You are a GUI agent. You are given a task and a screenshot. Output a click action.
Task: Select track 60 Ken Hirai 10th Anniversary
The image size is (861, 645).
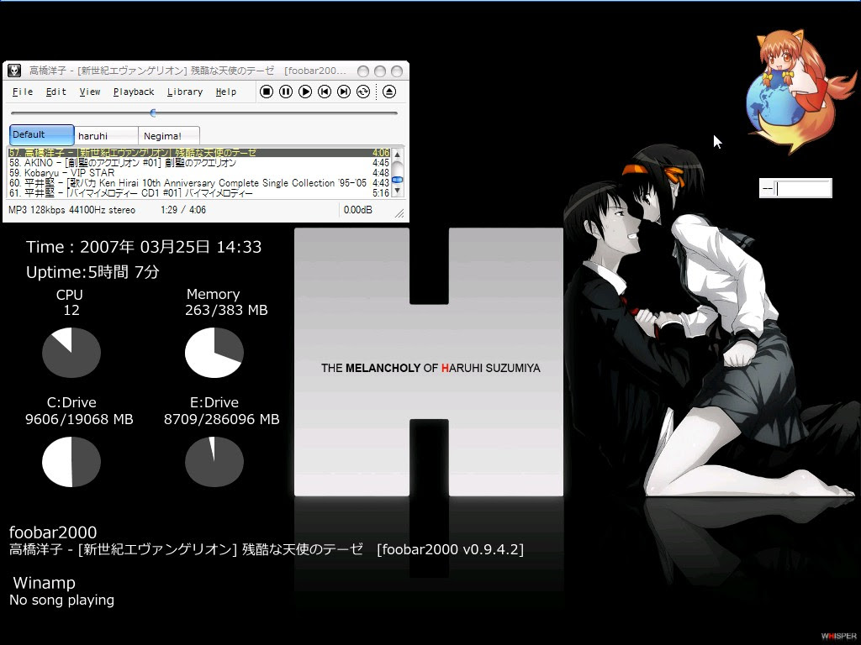[198, 182]
